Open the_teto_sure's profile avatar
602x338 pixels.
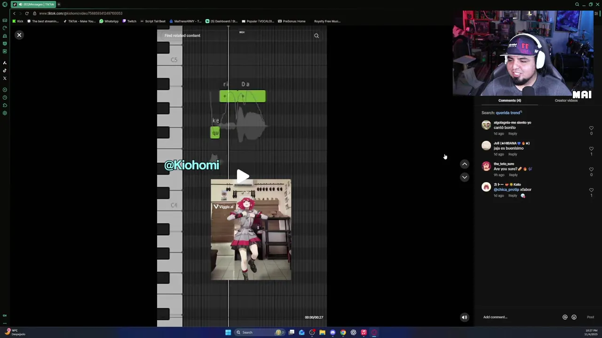486,166
